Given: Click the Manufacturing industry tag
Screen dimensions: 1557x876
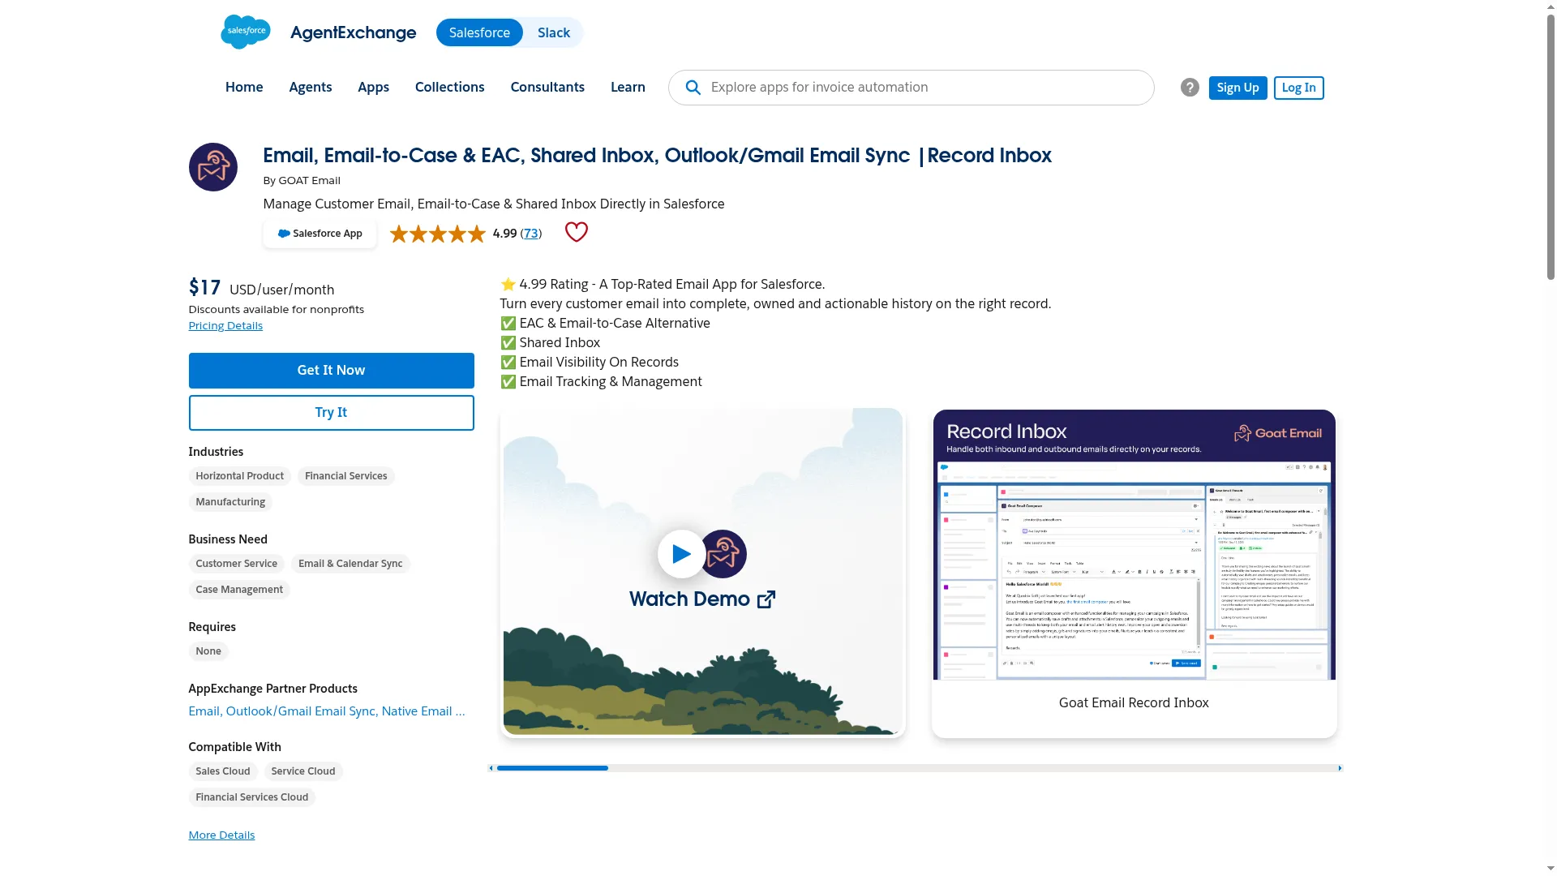Looking at the screenshot, I should tap(230, 502).
